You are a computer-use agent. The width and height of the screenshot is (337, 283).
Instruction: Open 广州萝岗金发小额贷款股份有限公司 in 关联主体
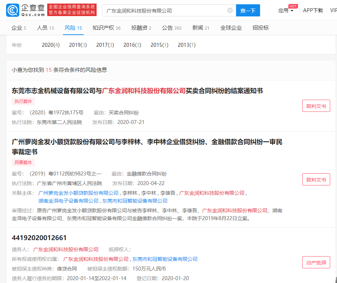point(78,193)
